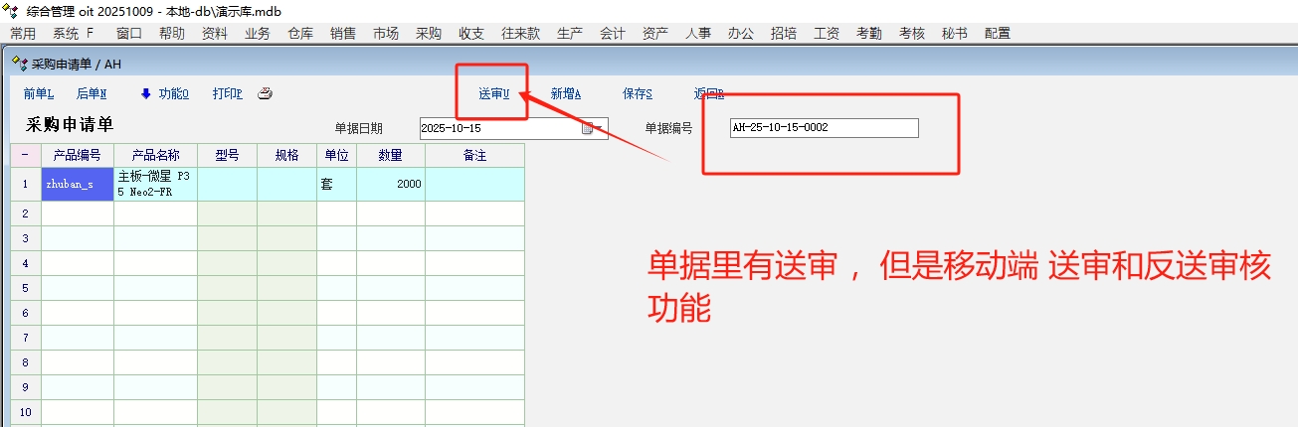The height and width of the screenshot is (427, 1298).
Task: Collapse grid using the minus header cell
Action: click(25, 156)
